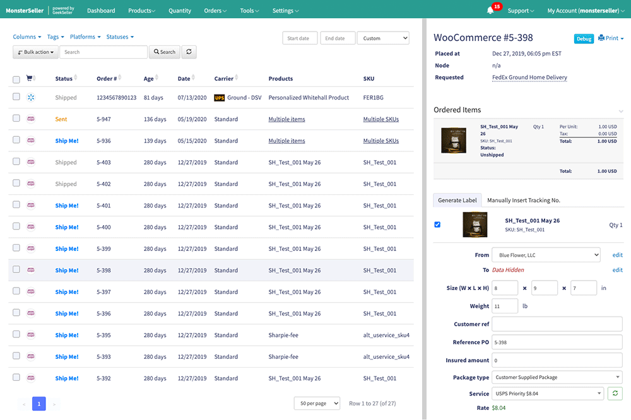
Task: Change the 50 per page dropdown
Action: click(317, 404)
